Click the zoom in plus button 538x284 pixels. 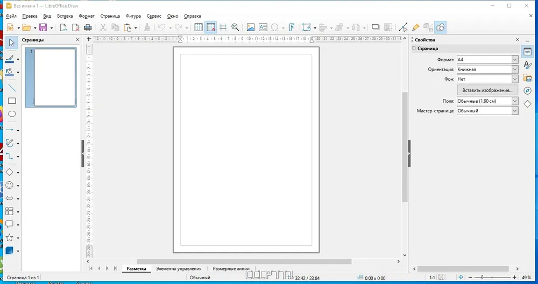pyautogui.click(x=514, y=277)
